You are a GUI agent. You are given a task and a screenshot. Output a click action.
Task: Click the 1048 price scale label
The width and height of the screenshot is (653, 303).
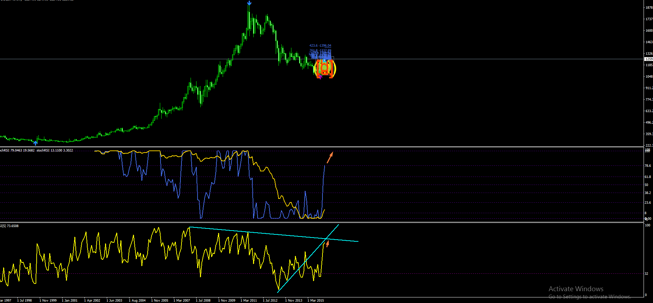point(649,77)
